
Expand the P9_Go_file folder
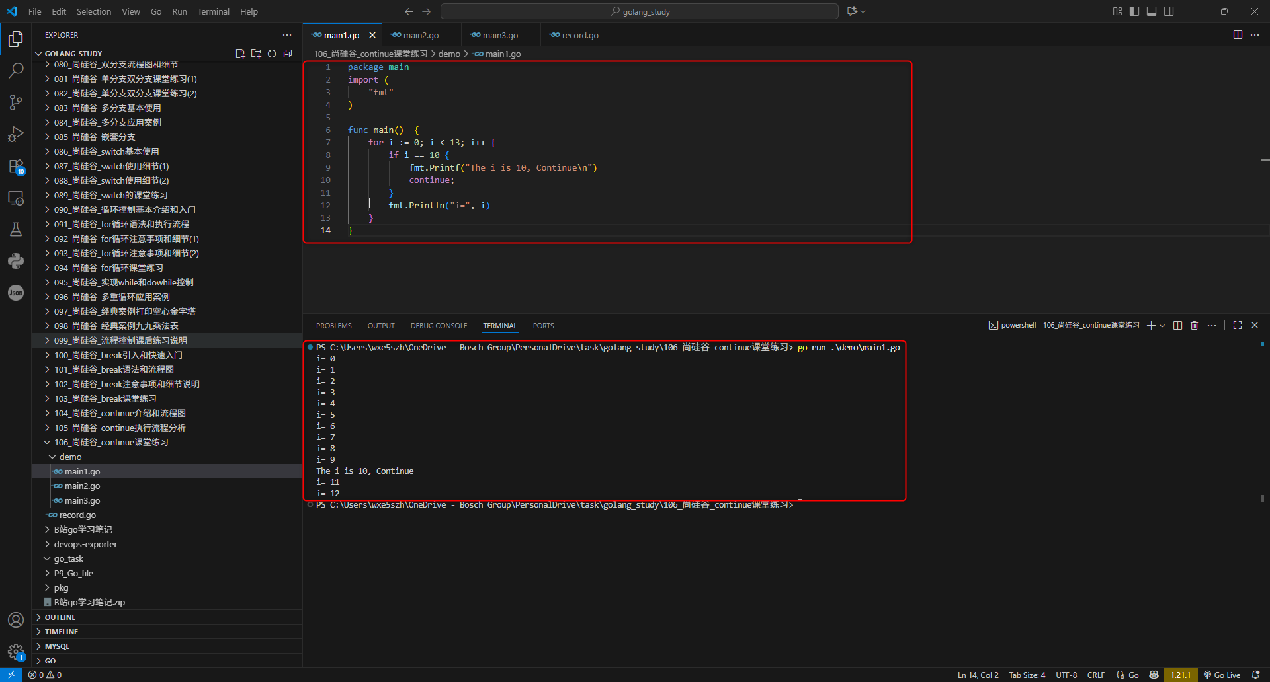pos(167,573)
